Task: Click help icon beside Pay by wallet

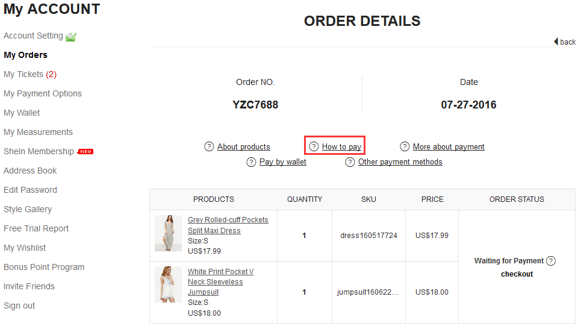Action: (252, 162)
